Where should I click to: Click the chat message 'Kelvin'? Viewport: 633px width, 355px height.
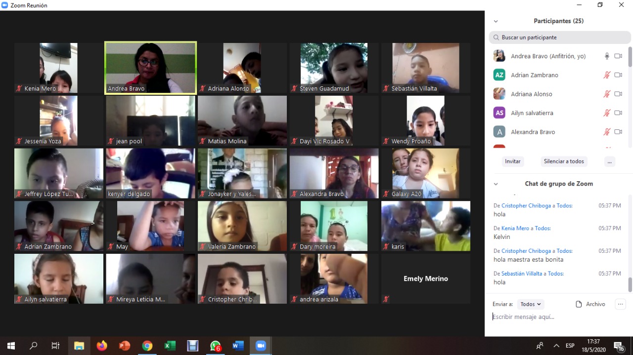click(502, 237)
